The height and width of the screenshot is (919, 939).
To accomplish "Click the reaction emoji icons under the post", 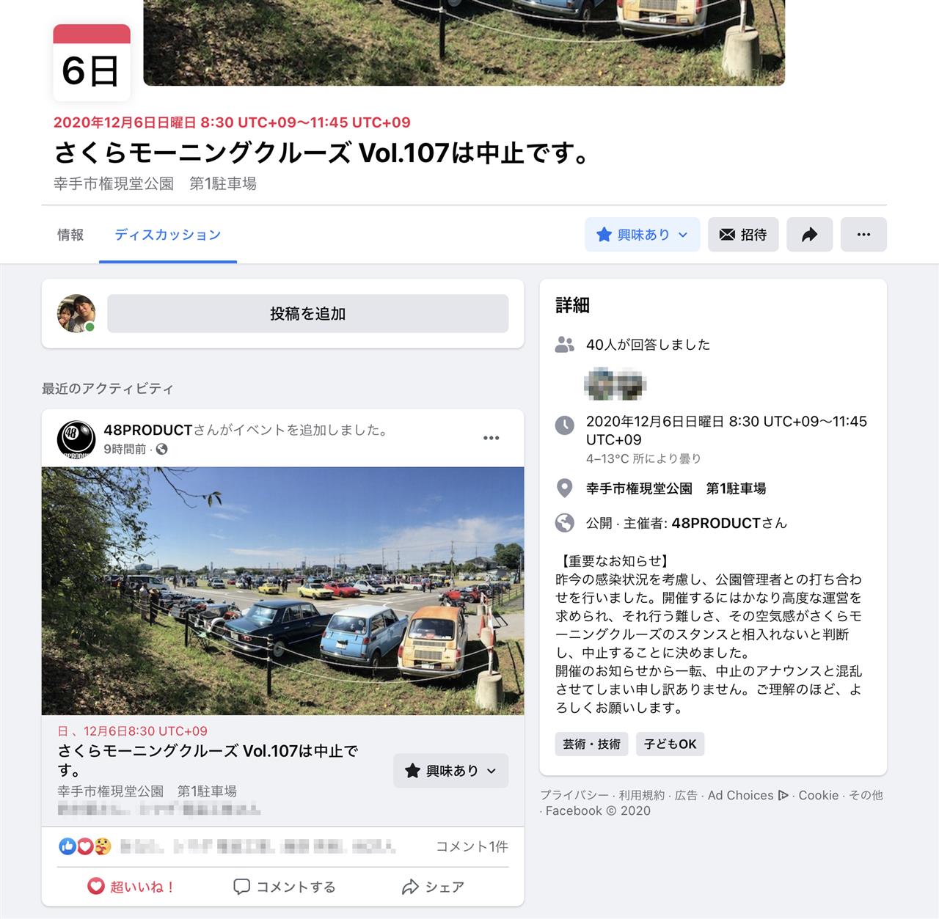I will coord(85,846).
